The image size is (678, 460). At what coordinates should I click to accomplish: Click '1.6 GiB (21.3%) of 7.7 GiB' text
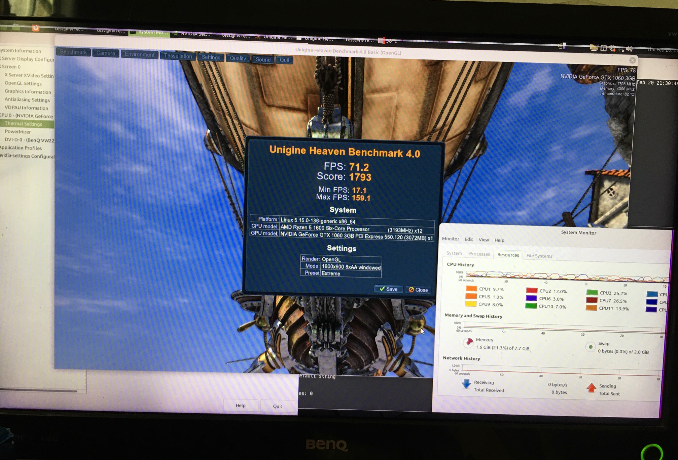[x=502, y=348]
